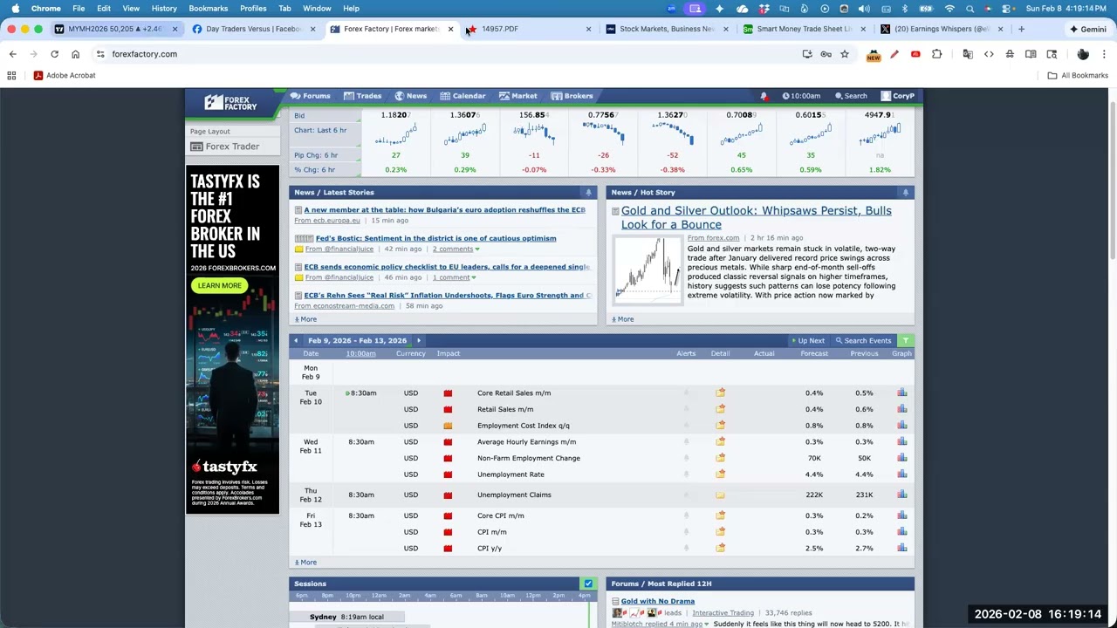Expand More under Latest Stories
The width and height of the screenshot is (1117, 628).
[305, 319]
